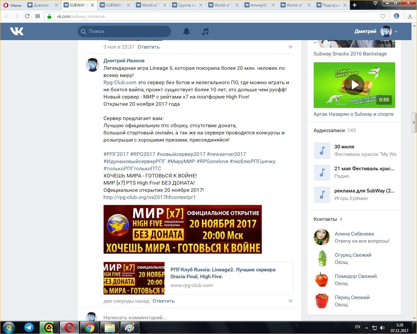Open Дмитрий Иванов author name link

[124, 61]
